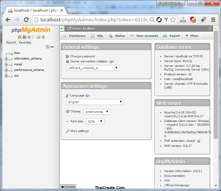The image size is (221, 191).
Task: Click the Recent tables button
Action: (x=11, y=42)
